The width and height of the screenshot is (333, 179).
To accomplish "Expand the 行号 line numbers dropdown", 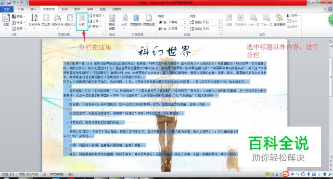I will point(95,21).
